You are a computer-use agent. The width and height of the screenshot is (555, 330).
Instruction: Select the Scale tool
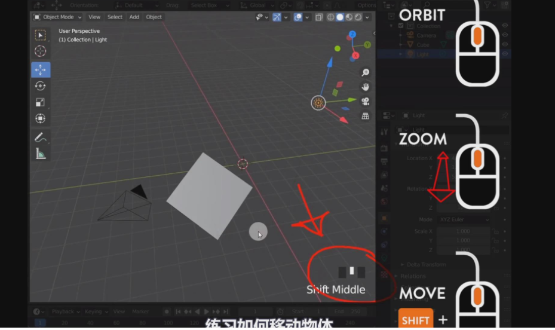[40, 102]
